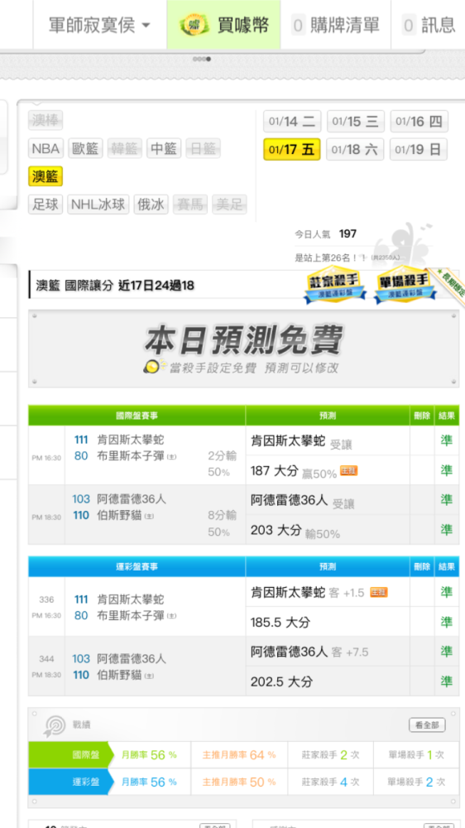This screenshot has width=465, height=828.
Task: Select the NBA league filter
Action: click(x=46, y=149)
